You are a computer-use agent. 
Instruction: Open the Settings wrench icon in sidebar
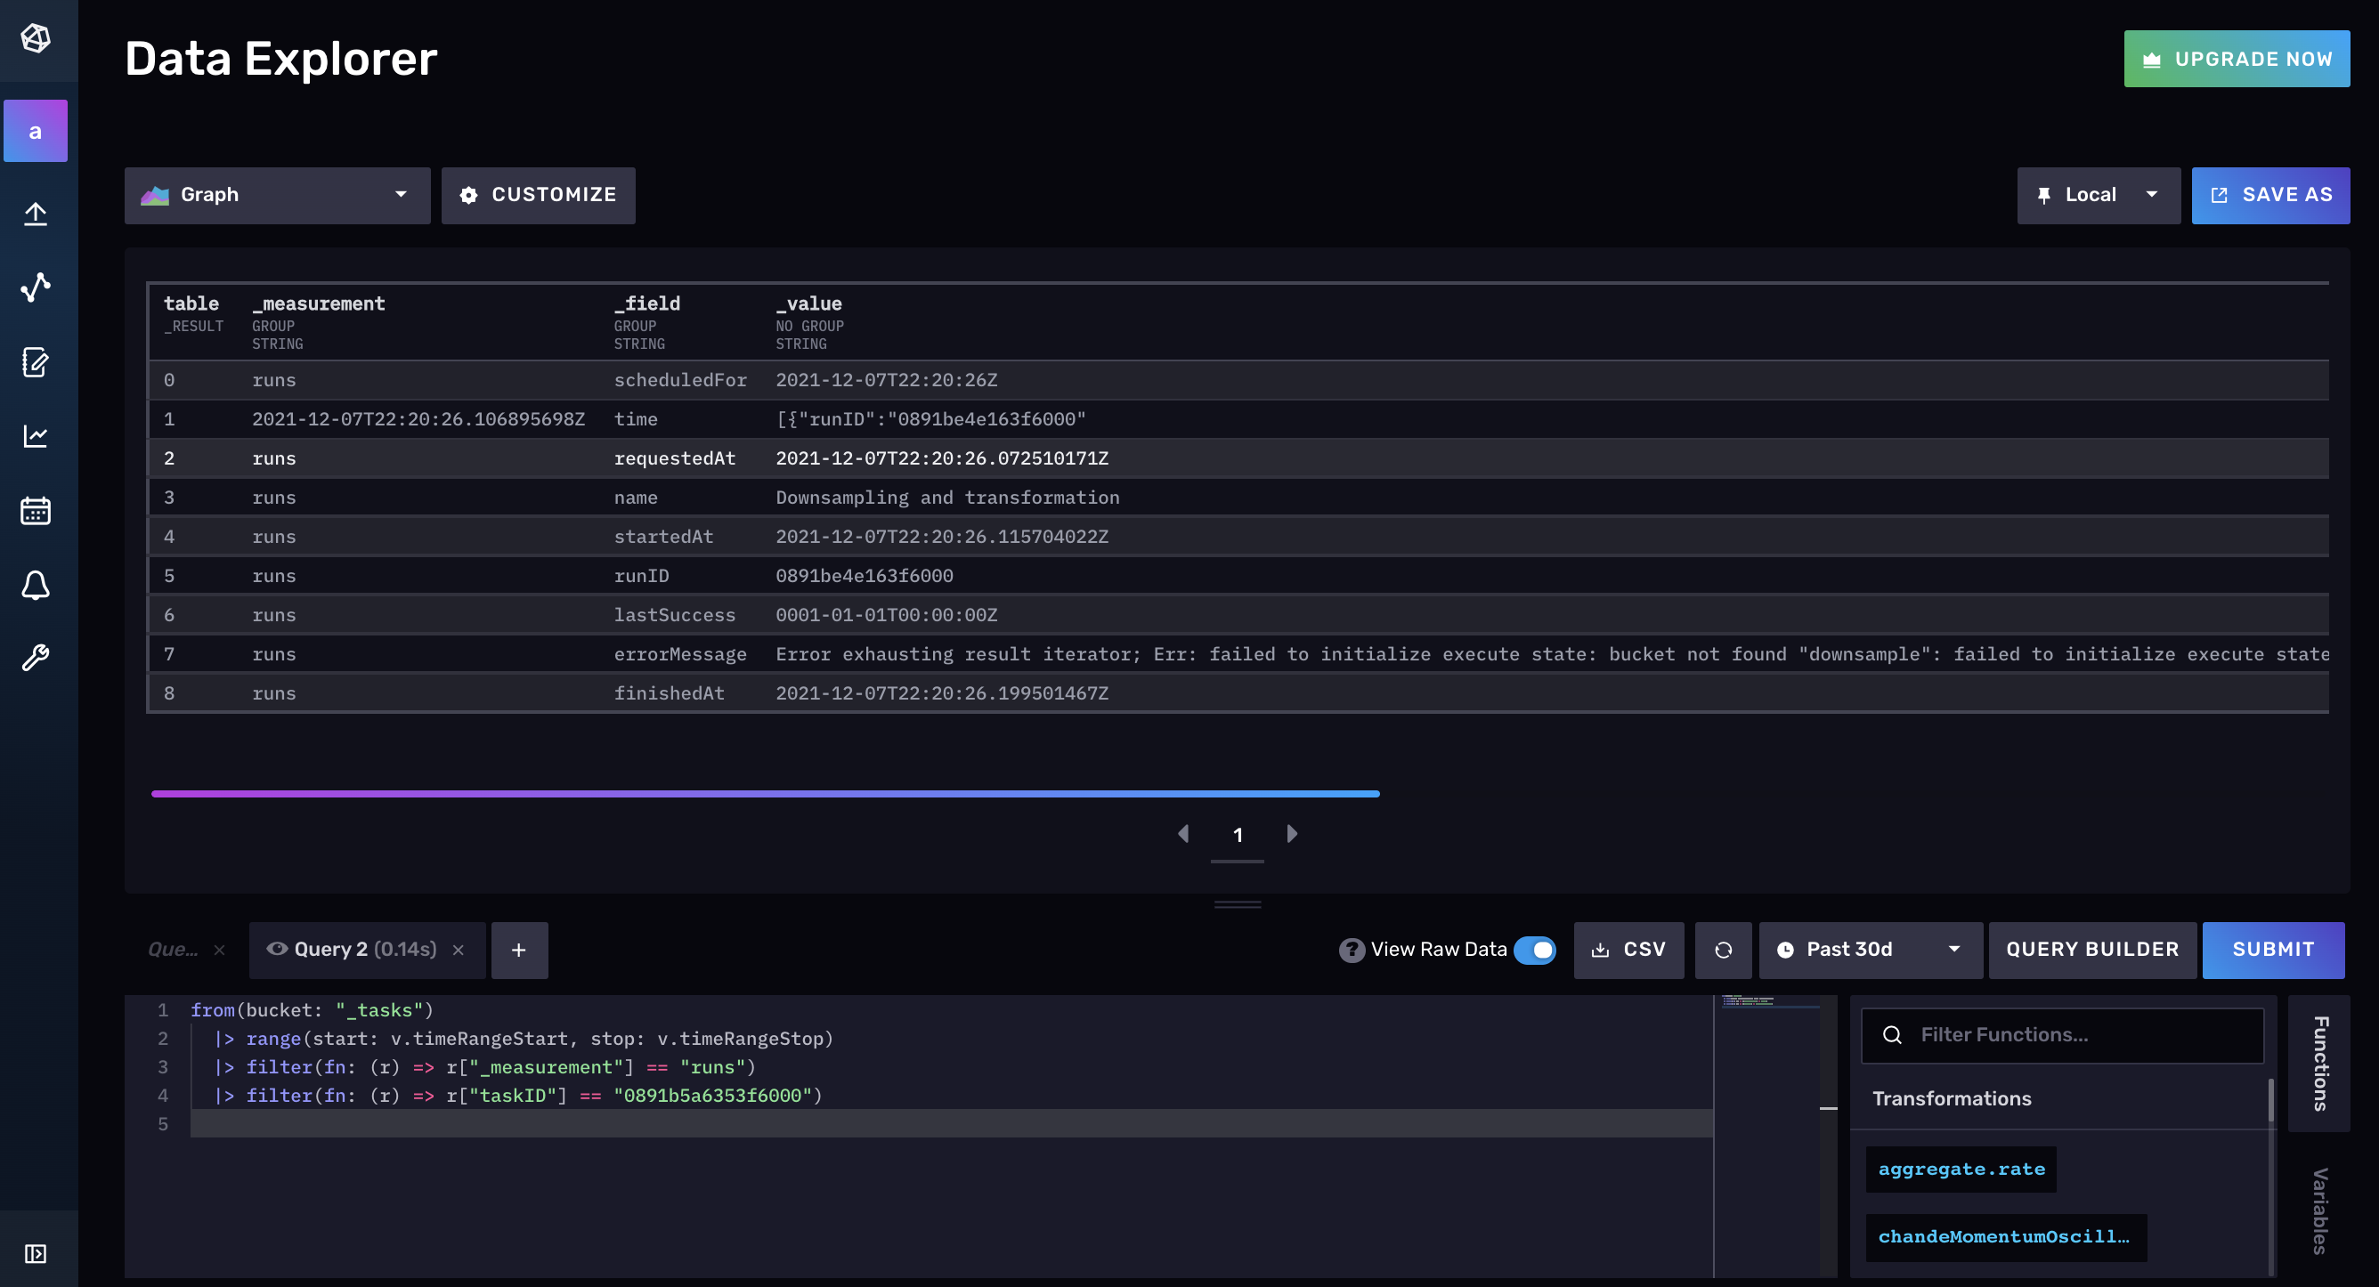click(x=36, y=658)
